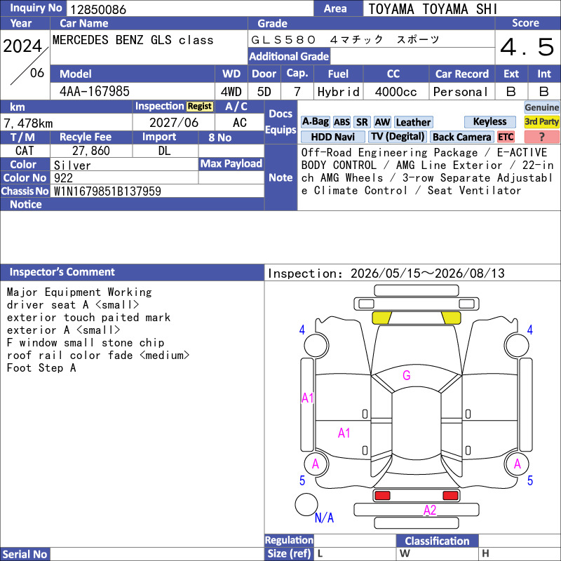
Task: Select the Additional Grade label
Action: [x=289, y=56]
